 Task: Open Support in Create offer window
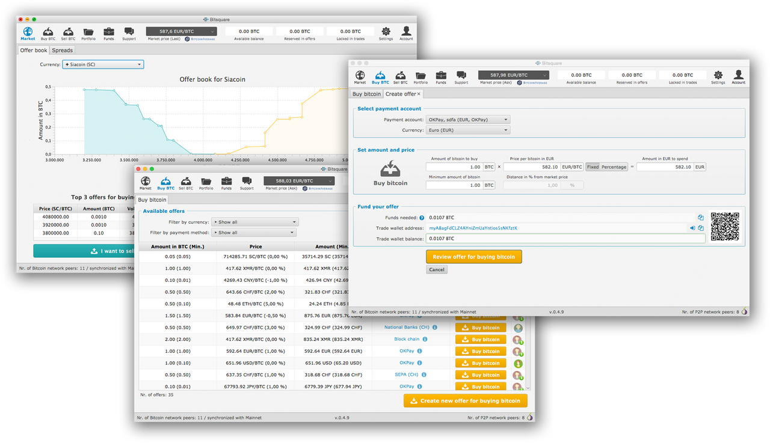[461, 77]
